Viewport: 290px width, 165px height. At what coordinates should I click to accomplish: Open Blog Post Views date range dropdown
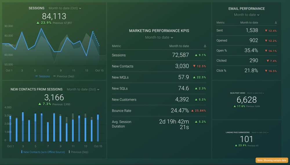point(255,93)
